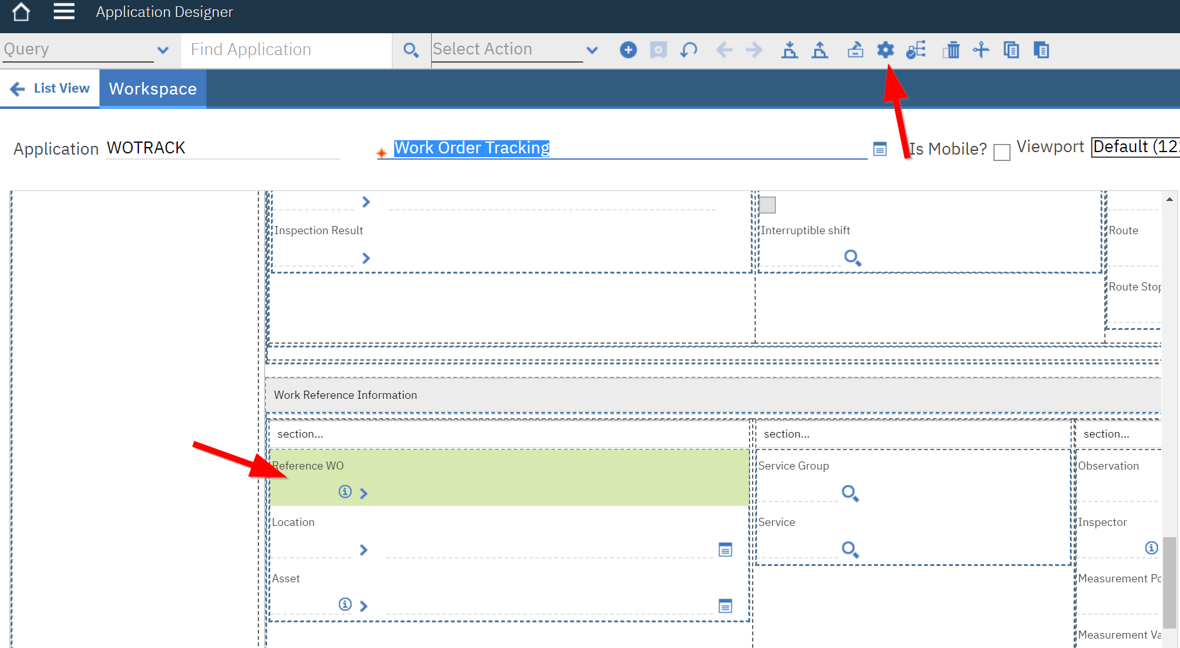Select the Observation control label
The width and height of the screenshot is (1180, 648).
1109,466
